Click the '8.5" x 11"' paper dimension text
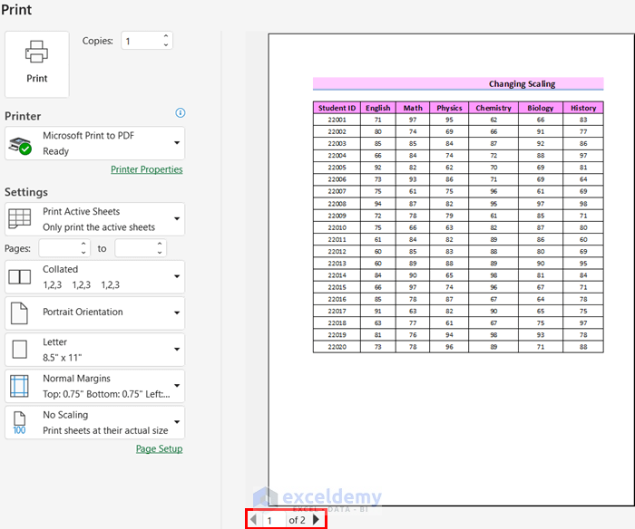 point(63,358)
